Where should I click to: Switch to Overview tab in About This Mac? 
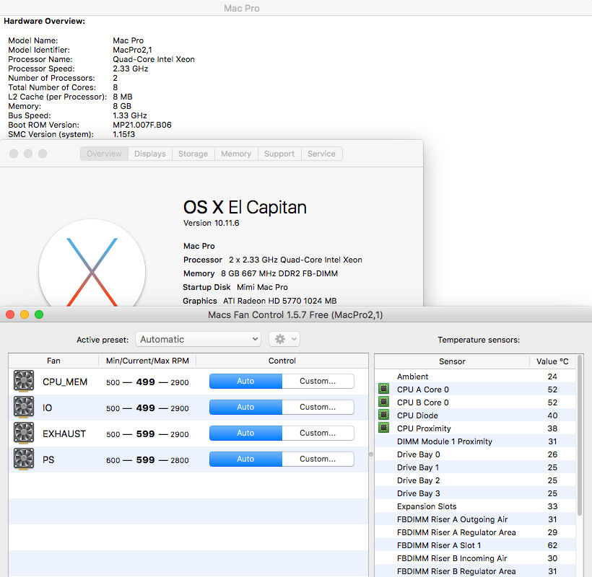[104, 154]
